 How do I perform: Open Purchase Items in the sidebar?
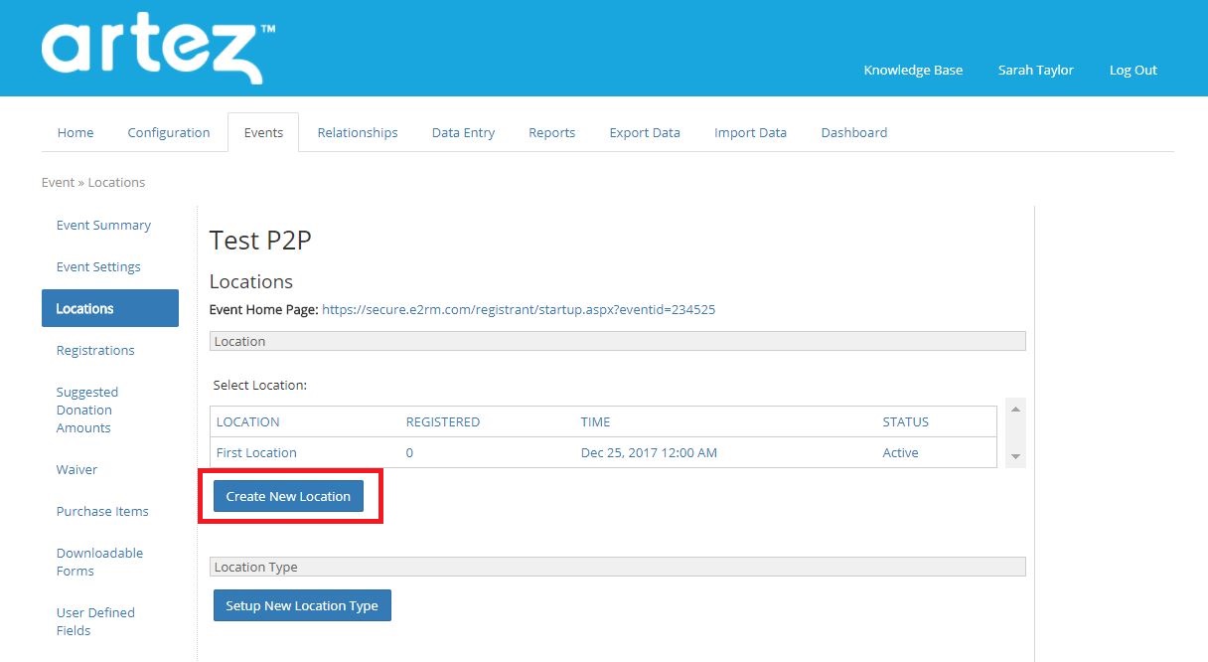(x=102, y=511)
